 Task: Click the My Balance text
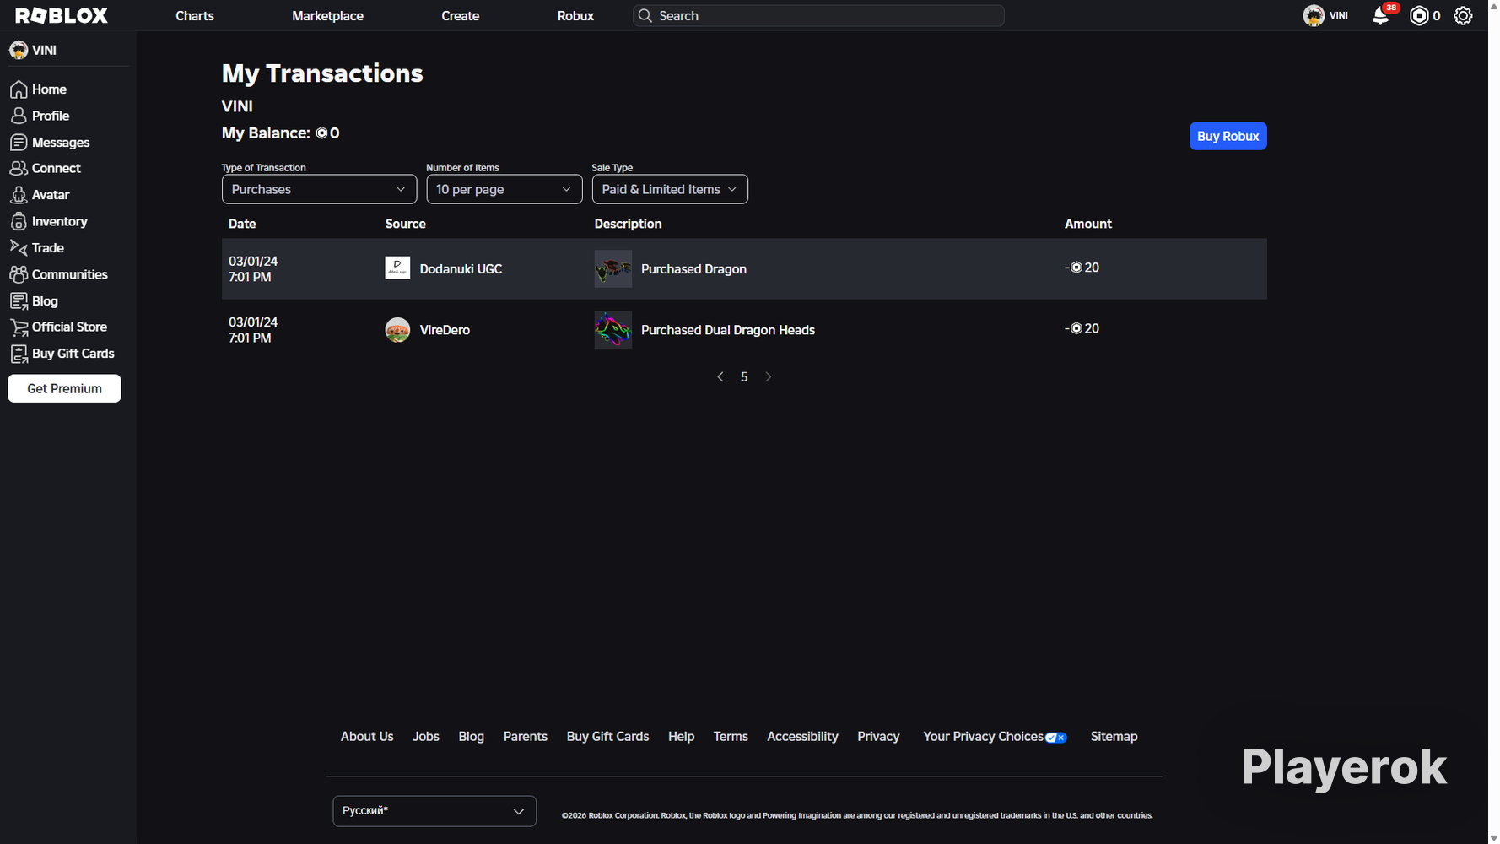281,133
